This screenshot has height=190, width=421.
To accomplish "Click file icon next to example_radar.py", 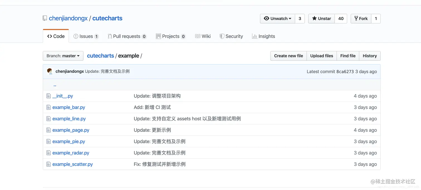I will pos(48,153).
